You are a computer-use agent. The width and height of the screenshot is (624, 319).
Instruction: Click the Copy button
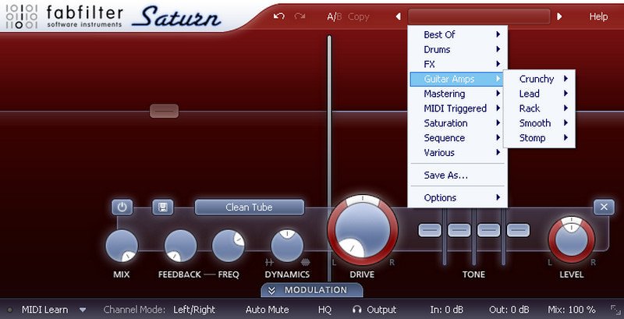click(x=359, y=16)
